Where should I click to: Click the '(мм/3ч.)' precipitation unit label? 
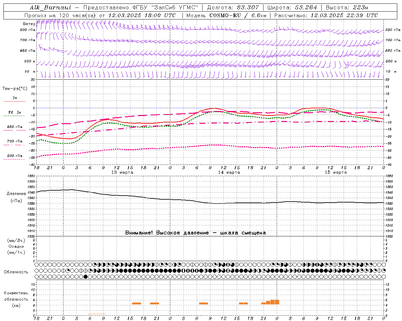[x=16, y=241]
